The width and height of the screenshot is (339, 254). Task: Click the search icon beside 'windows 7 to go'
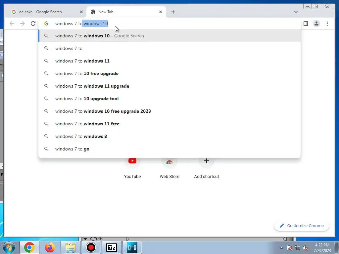tap(46, 149)
